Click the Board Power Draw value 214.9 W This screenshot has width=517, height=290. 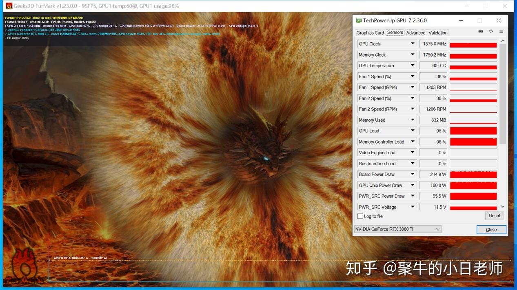(x=434, y=174)
